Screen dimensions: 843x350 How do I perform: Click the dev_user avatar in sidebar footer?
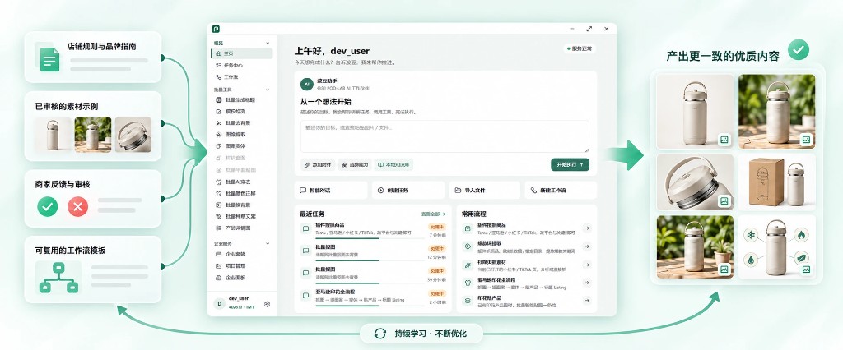219,303
